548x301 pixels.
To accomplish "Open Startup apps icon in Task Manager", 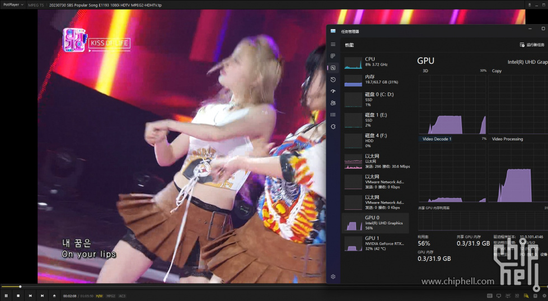I will click(x=333, y=91).
